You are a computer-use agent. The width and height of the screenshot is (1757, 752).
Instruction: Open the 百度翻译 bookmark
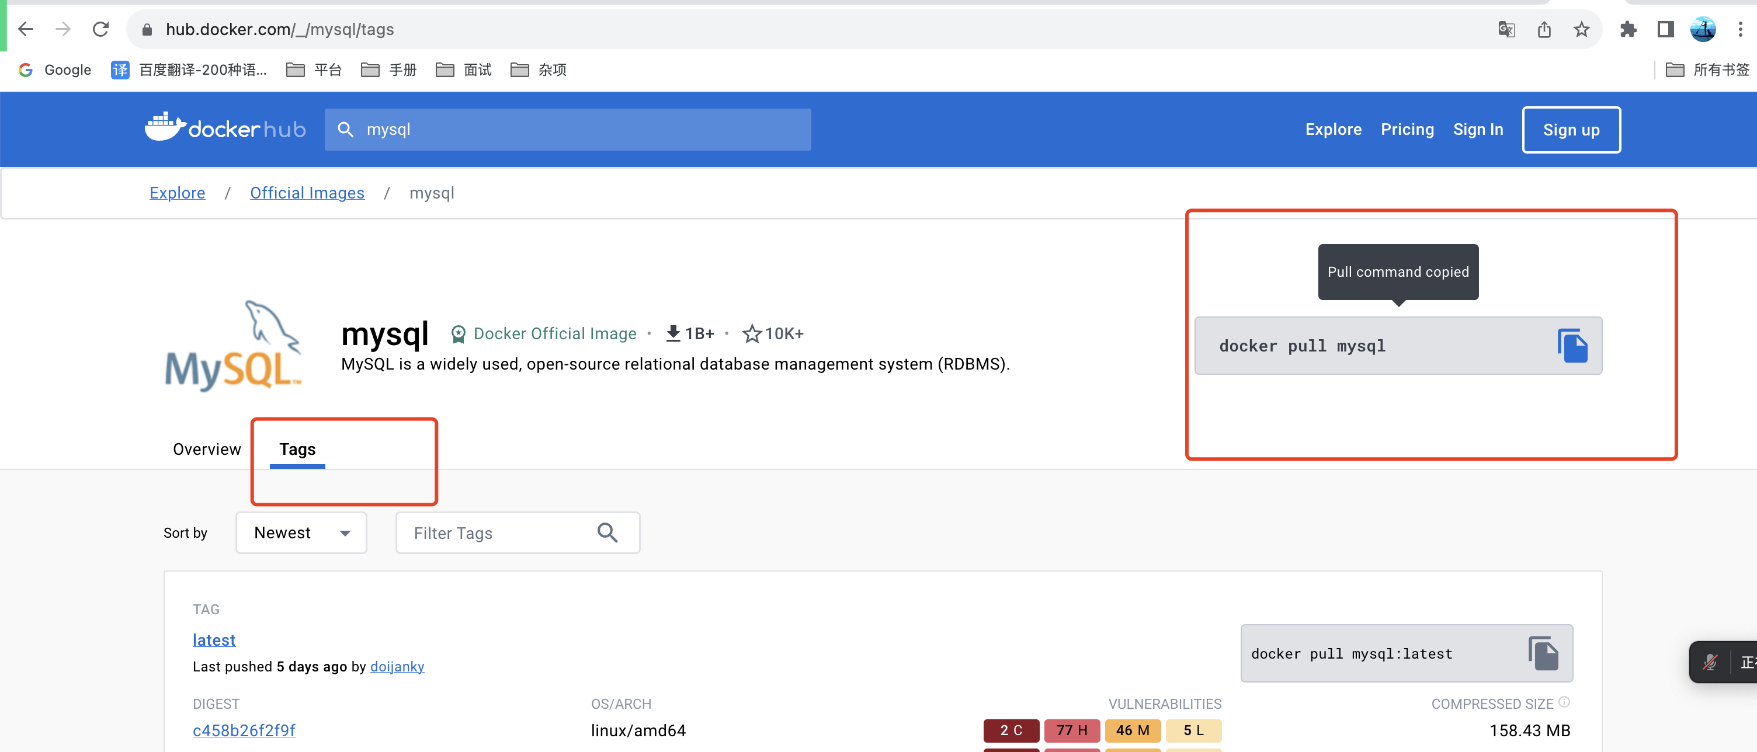coord(189,69)
